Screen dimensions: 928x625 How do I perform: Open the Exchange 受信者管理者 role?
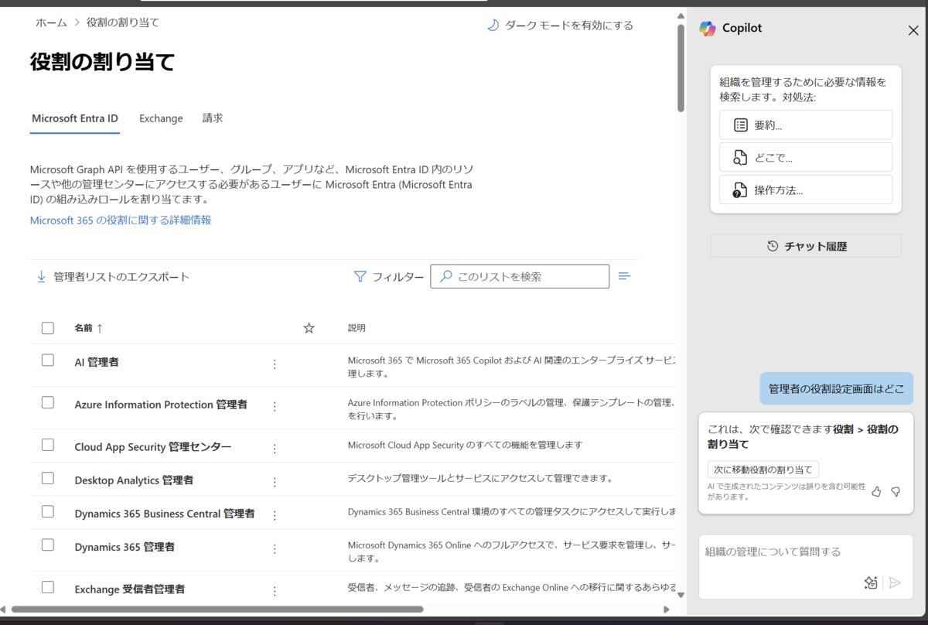(130, 589)
